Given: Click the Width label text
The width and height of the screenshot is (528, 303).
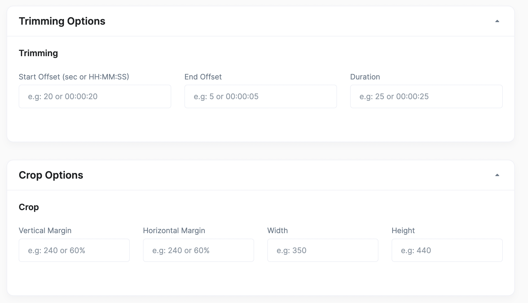Looking at the screenshot, I should point(277,231).
